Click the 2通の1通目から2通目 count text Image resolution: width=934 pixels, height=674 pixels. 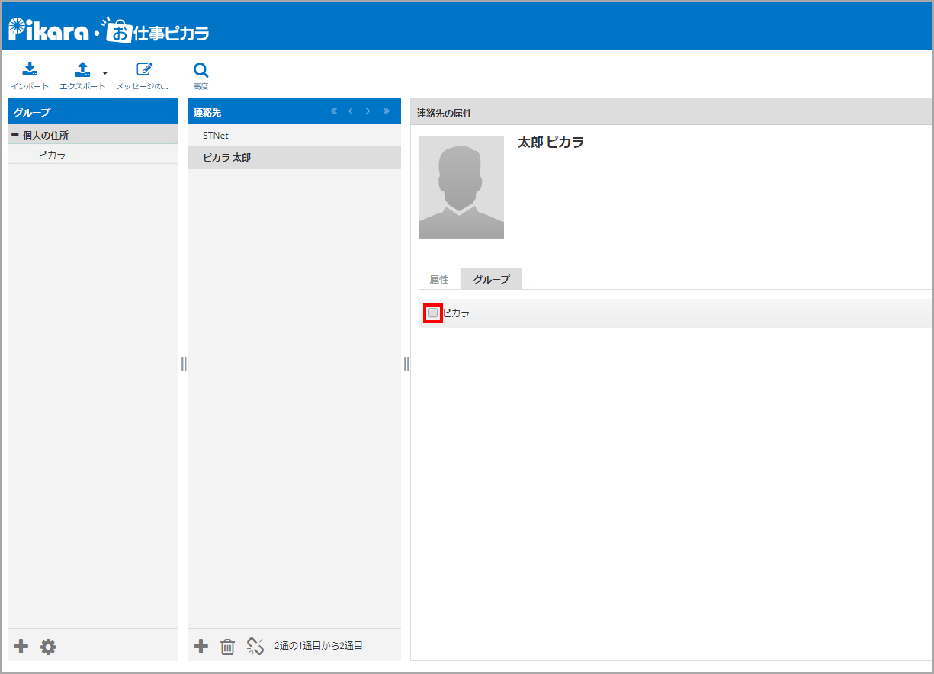[319, 646]
